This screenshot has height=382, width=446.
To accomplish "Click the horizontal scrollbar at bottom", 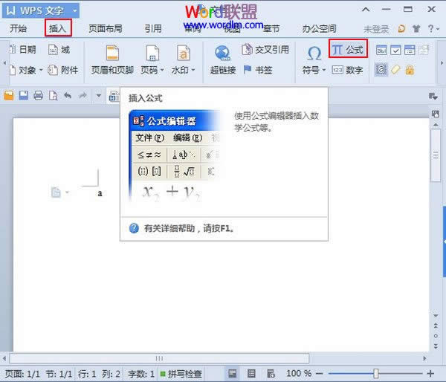I will 158,358.
